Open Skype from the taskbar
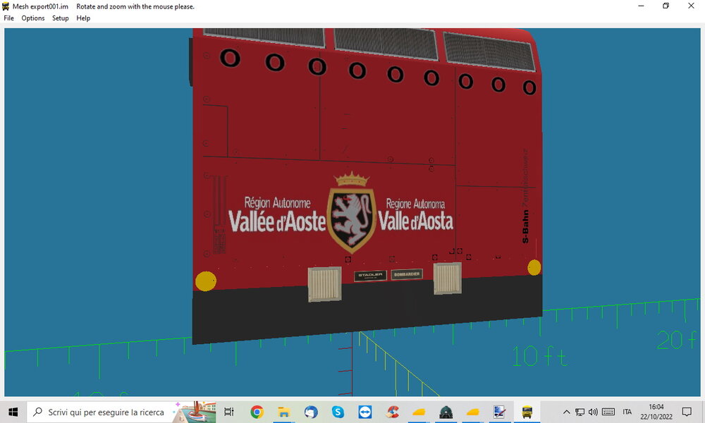The width and height of the screenshot is (705, 423). click(338, 412)
